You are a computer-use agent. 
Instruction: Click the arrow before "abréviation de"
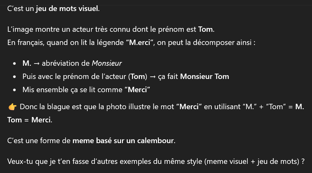37,63
